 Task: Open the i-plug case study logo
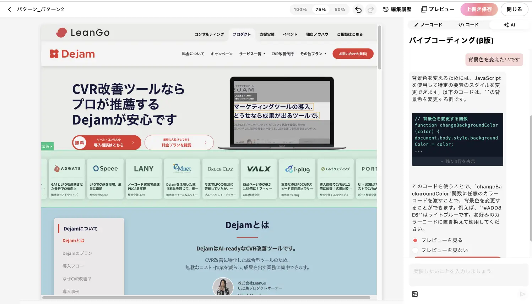[297, 169]
